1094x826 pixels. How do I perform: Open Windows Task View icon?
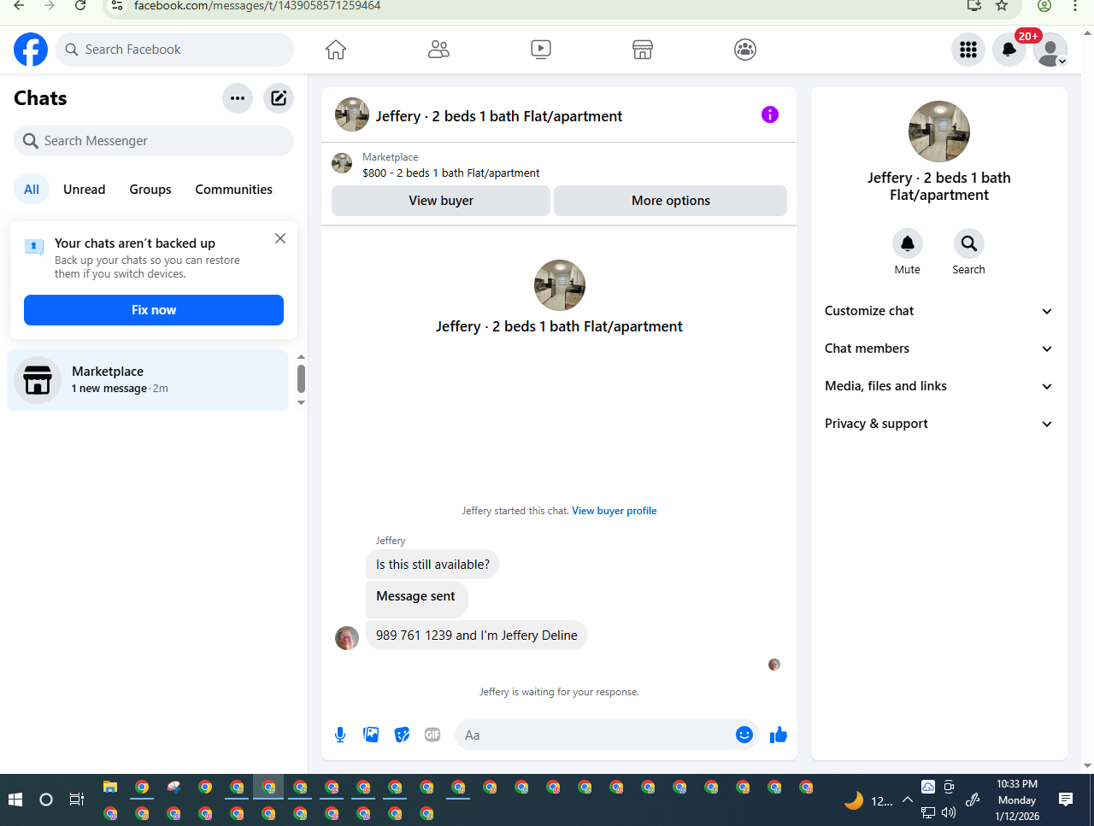77,800
